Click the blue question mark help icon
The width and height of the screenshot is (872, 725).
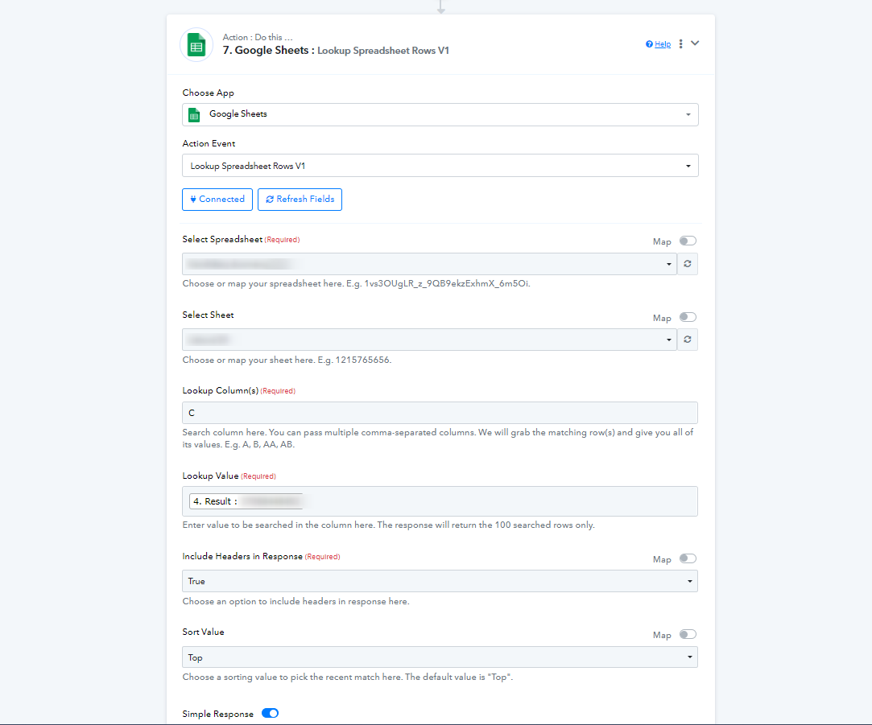coord(649,44)
